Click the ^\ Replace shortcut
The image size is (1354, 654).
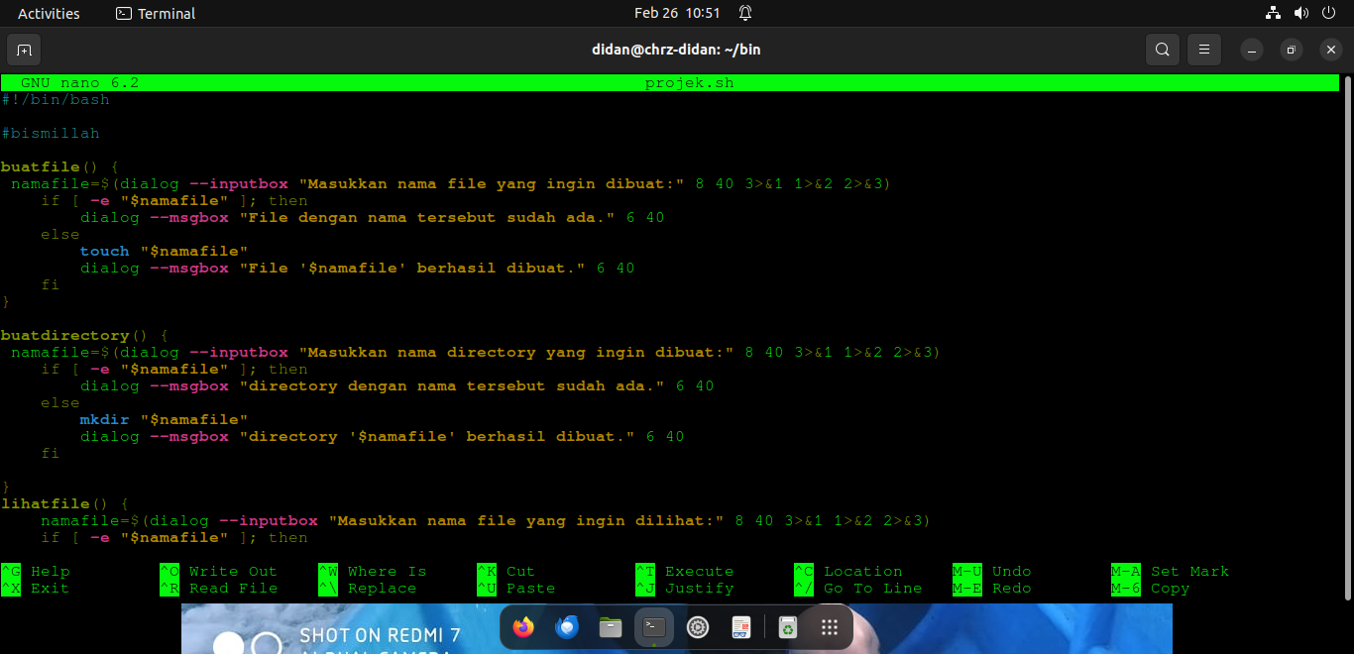pyautogui.click(x=368, y=589)
